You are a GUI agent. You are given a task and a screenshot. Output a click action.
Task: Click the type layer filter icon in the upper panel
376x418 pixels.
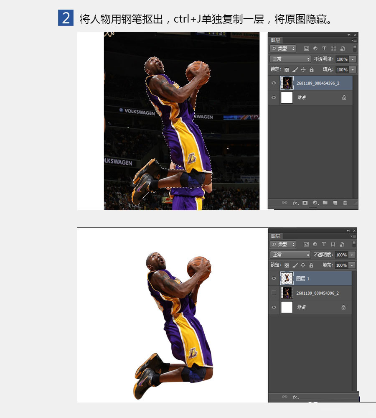324,48
